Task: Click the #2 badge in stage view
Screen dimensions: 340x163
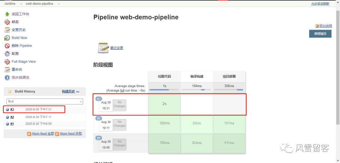Action: [99, 118]
